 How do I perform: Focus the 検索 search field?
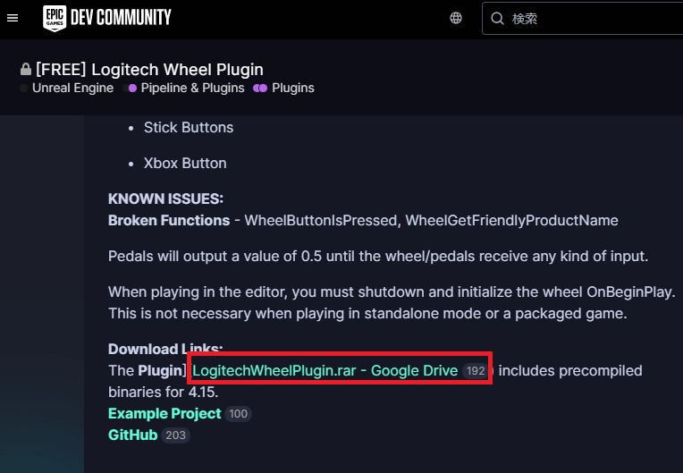(582, 18)
